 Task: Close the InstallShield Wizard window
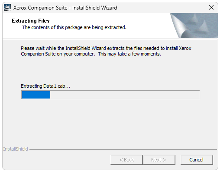click(x=211, y=7)
